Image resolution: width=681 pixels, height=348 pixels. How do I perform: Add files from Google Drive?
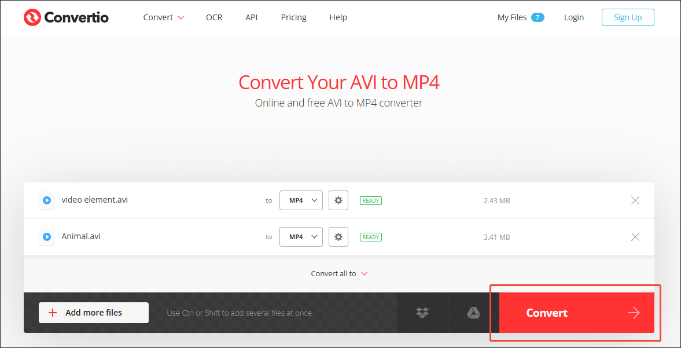(x=473, y=313)
